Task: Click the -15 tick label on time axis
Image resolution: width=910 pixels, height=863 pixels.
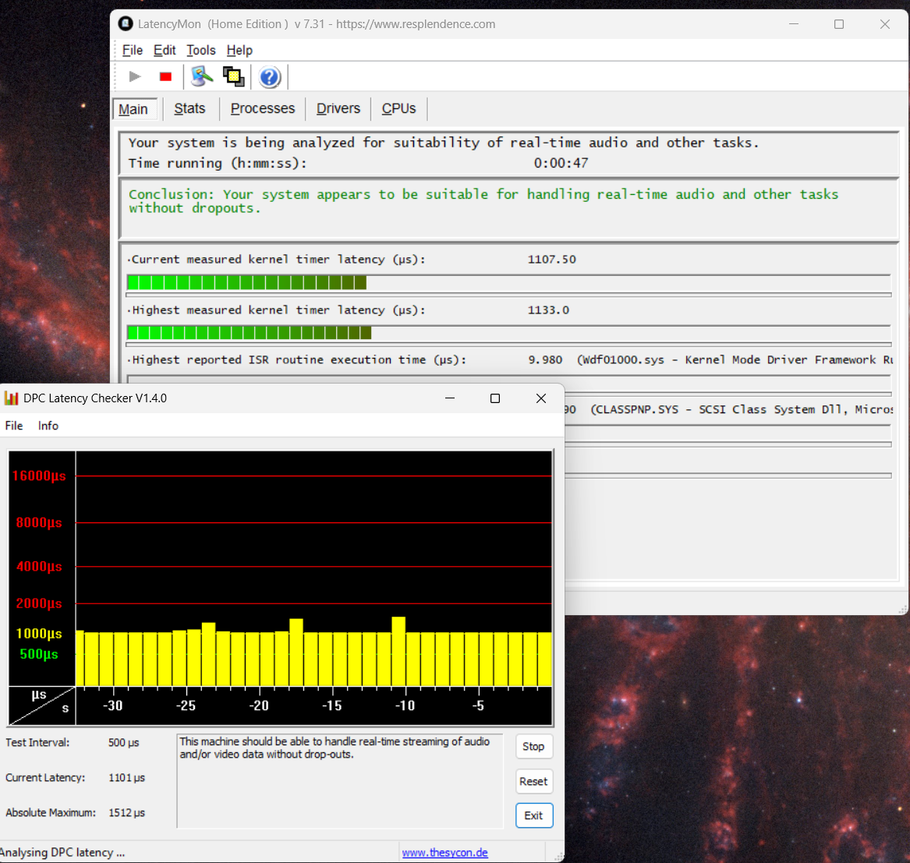Action: coord(332,706)
